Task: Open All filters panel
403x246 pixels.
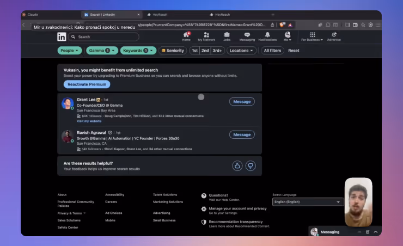Action: [x=272, y=51]
